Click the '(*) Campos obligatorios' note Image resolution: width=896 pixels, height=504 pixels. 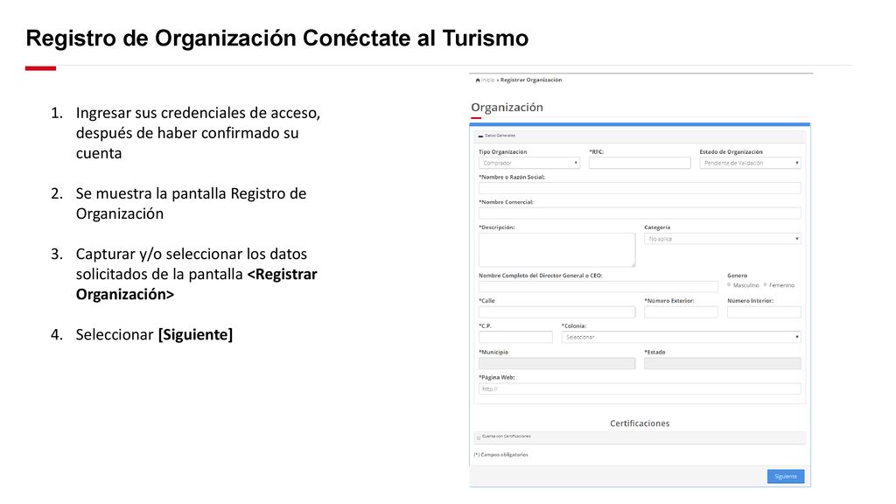501,455
